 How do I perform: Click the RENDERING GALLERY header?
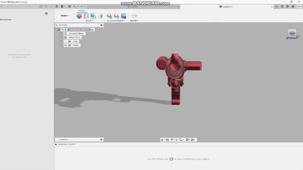[x=67, y=144]
